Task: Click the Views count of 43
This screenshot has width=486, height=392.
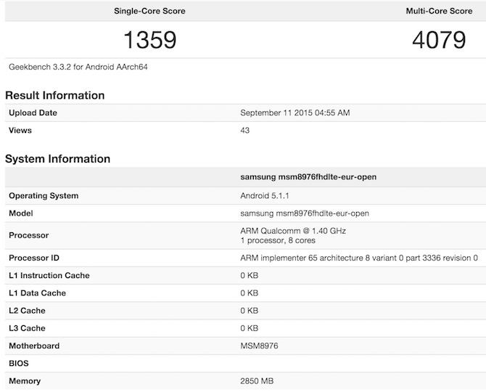Action: pos(245,131)
